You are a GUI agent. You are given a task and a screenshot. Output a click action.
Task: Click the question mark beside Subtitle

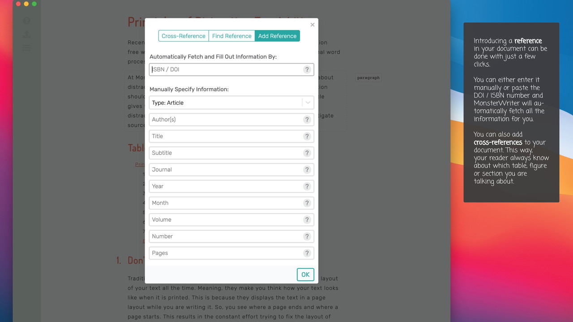pos(307,153)
